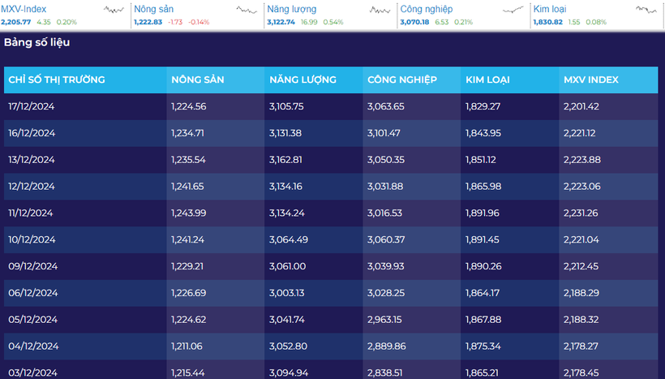Screen dimensions: 665x379
Task: Click the MXV INDEX column header
Action: tap(591, 80)
